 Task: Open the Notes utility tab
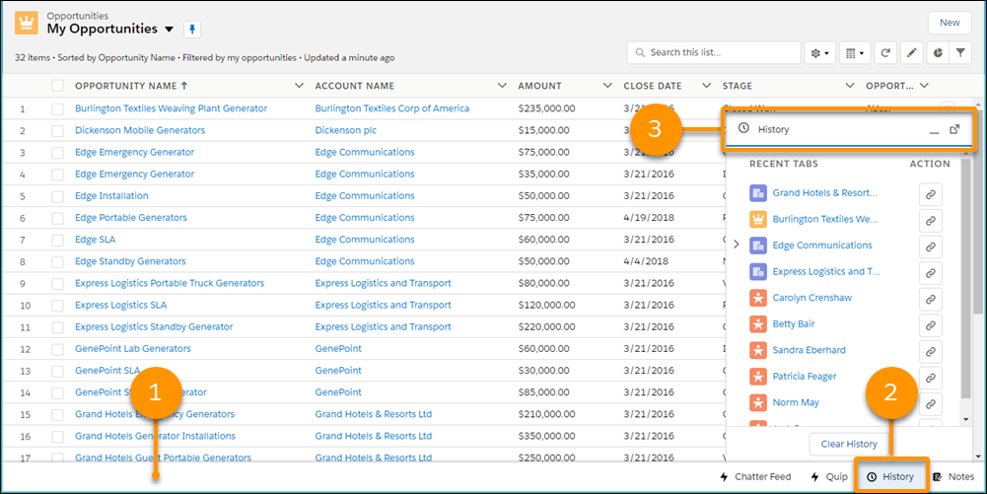[x=953, y=477]
